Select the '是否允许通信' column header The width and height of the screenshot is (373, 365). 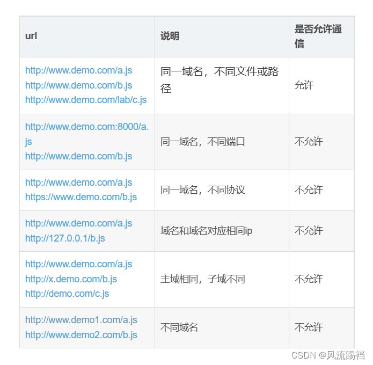[318, 36]
